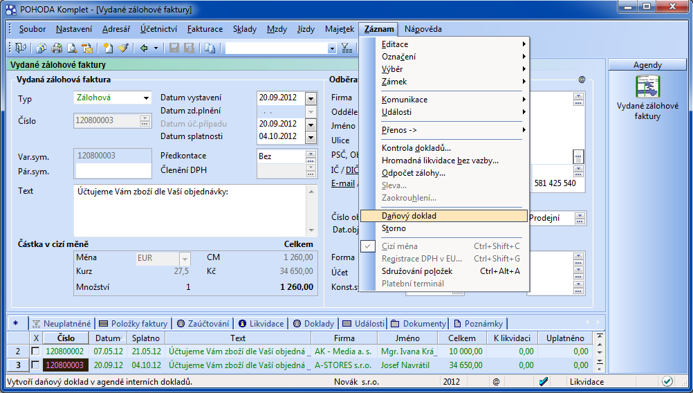The image size is (693, 393).
Task: Expand the Editace submenu
Action: coord(444,44)
